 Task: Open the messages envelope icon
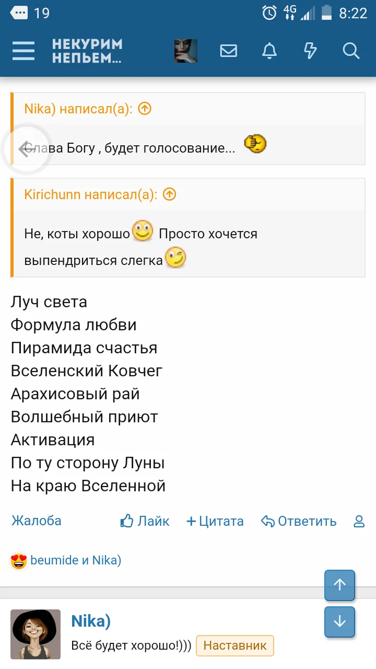coord(228,51)
